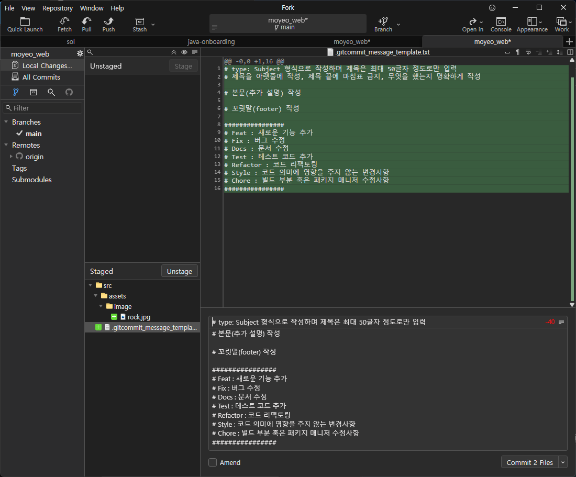Click the Unstage button
The image size is (576, 477).
(x=179, y=271)
